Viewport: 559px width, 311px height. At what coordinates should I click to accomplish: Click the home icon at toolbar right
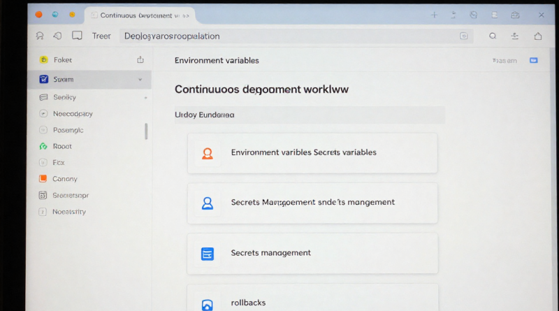click(537, 36)
